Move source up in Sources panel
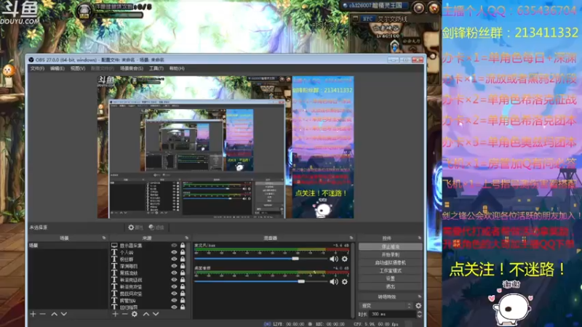Viewport: 582px width, 327px height. coord(146,314)
